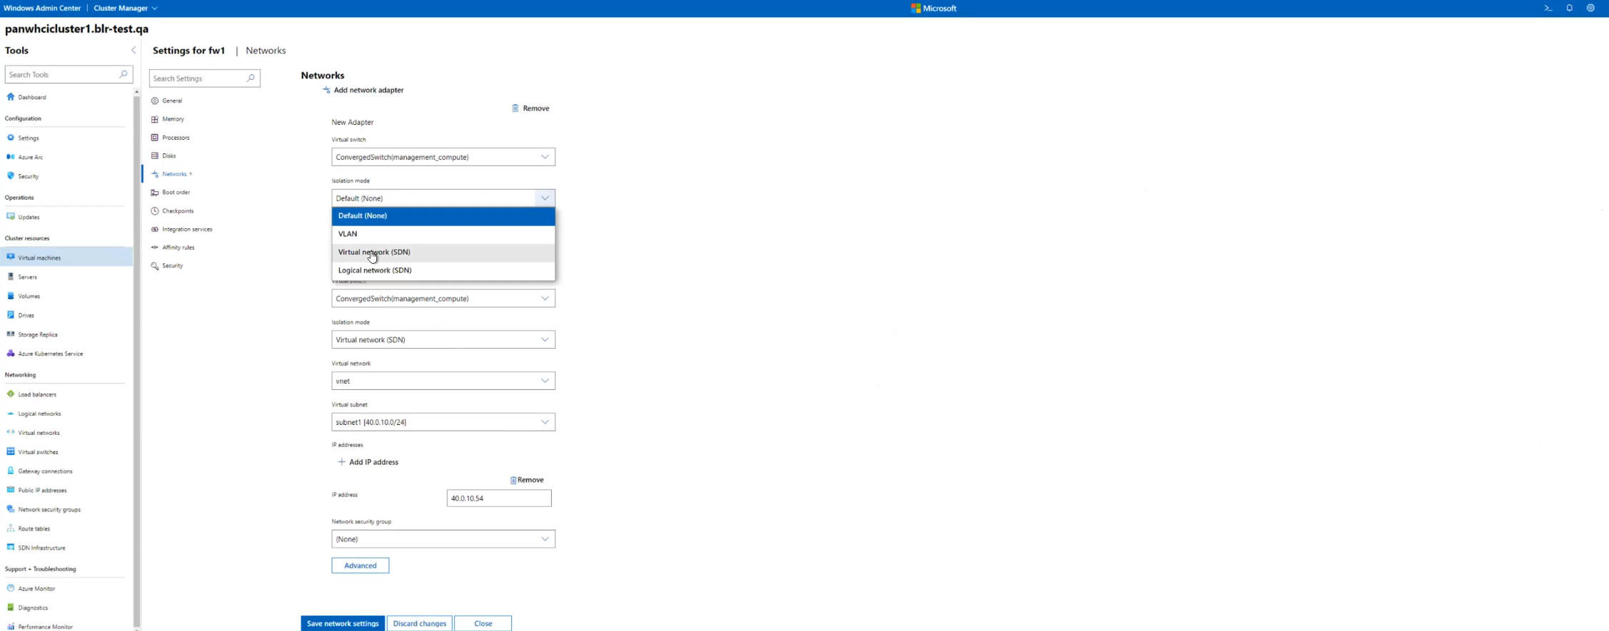1609x631 pixels.
Task: Open the Network security group dropdown
Action: [x=443, y=540]
